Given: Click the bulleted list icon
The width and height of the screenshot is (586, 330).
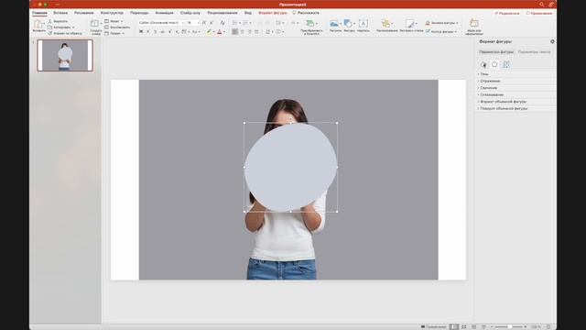Looking at the screenshot, I should (x=235, y=23).
